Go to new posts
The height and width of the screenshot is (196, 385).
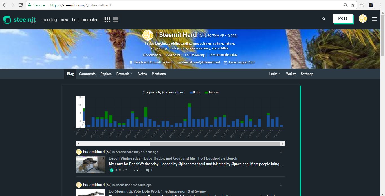65,20
